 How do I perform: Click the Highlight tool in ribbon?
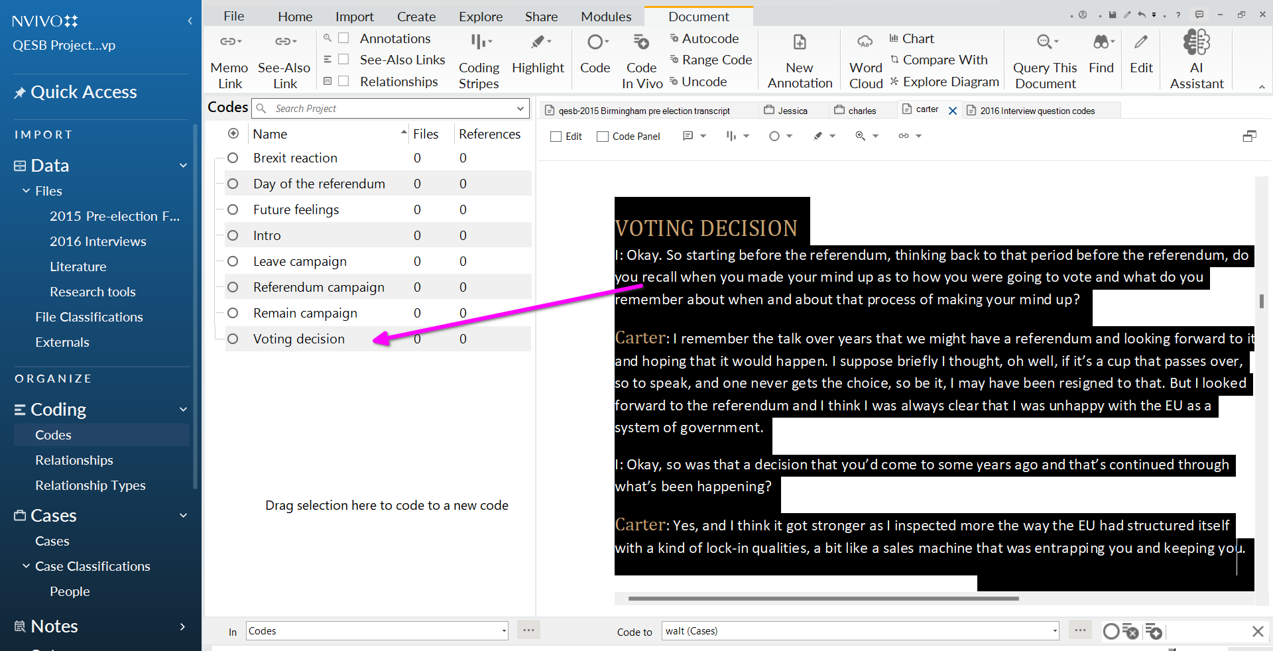pyautogui.click(x=538, y=44)
